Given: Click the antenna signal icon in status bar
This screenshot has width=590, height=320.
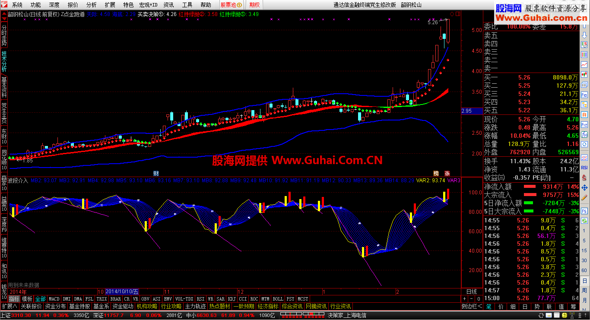Looking at the screenshot, I should click(x=572, y=315).
